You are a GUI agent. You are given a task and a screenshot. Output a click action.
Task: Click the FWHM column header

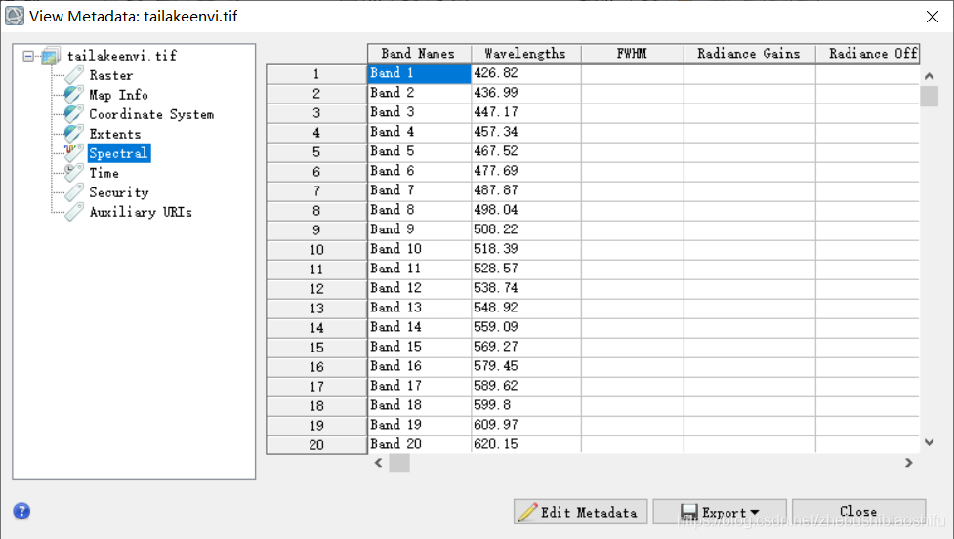(632, 54)
